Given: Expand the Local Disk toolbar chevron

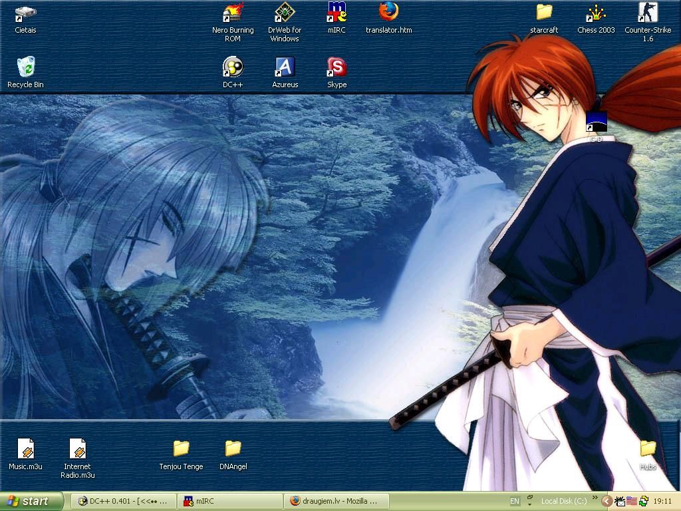Looking at the screenshot, I should (x=595, y=497).
